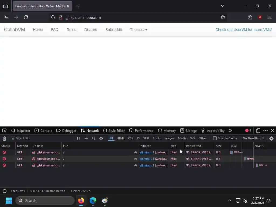Start performance analysis stopwatch icon
276x207 pixels.
5,191
